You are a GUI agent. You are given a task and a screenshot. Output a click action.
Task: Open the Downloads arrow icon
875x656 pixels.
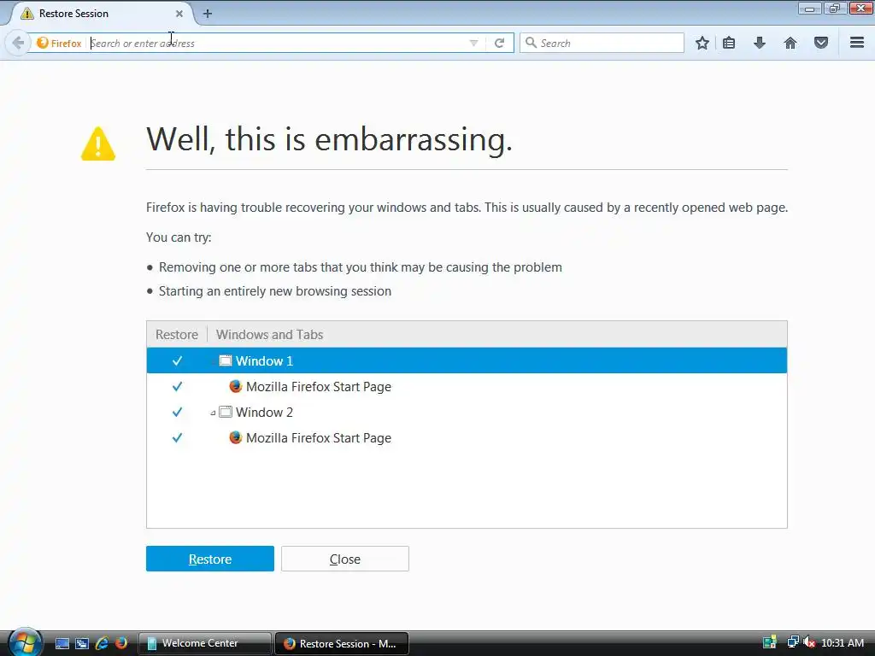click(x=760, y=43)
